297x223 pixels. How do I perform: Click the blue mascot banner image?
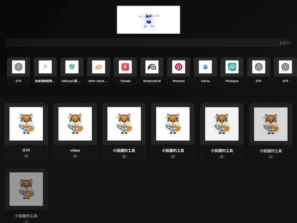[148, 20]
